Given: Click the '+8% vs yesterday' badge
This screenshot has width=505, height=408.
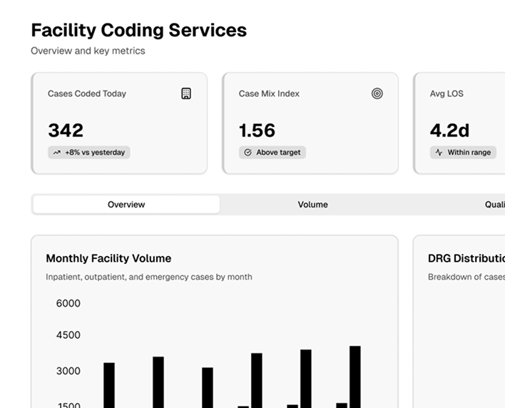Looking at the screenshot, I should click(x=89, y=153).
